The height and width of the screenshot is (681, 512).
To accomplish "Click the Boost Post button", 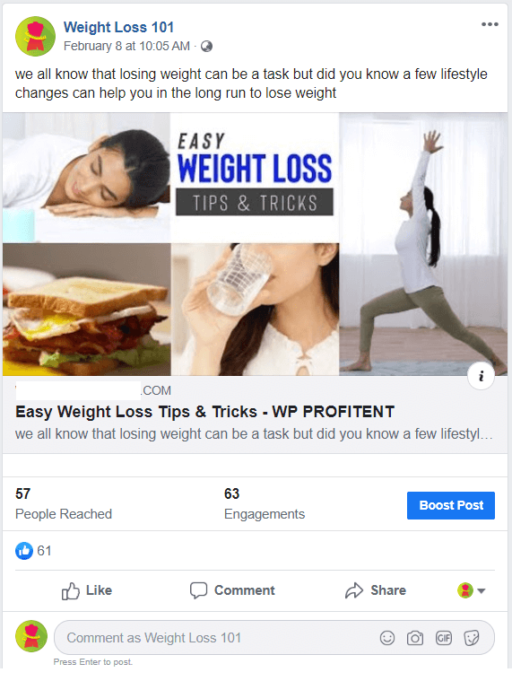I will click(x=451, y=505).
